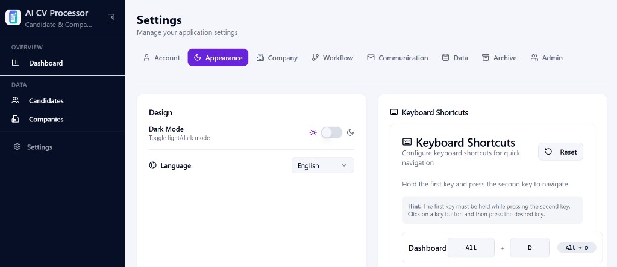Click the D key button for Dashboard shortcut
The width and height of the screenshot is (617, 267).
tap(530, 248)
